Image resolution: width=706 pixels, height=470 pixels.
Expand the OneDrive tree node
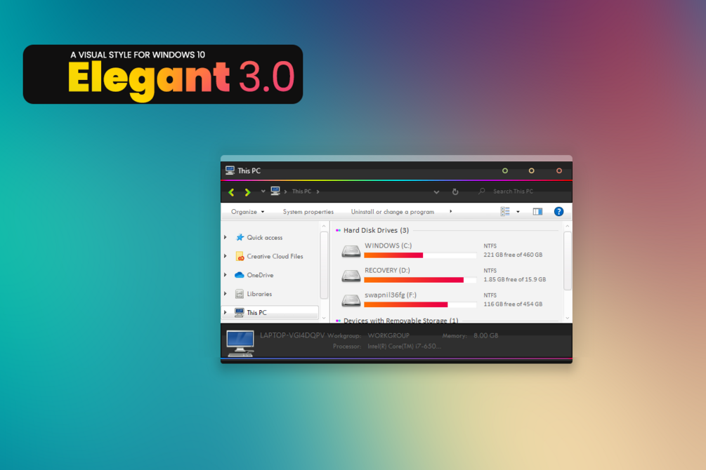tap(225, 275)
